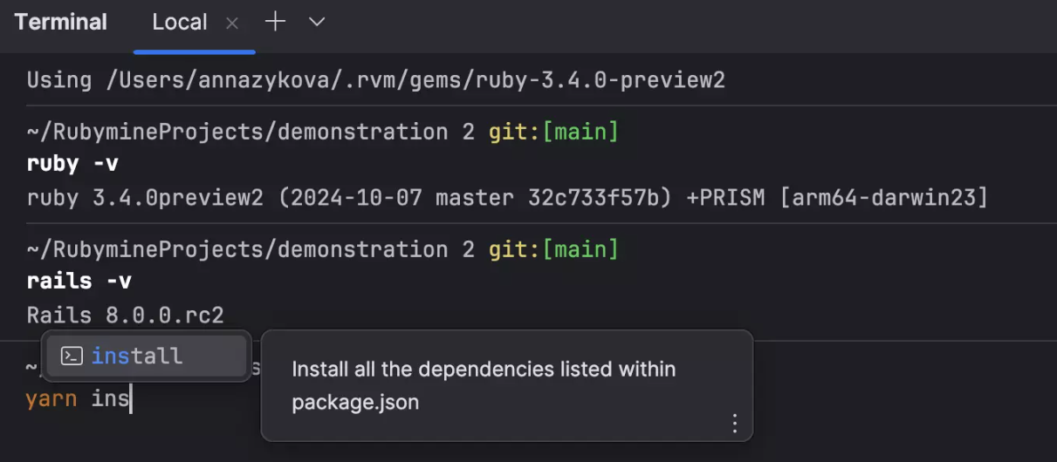1057x462 pixels.
Task: Click the rvm gems path output line
Action: (375, 80)
